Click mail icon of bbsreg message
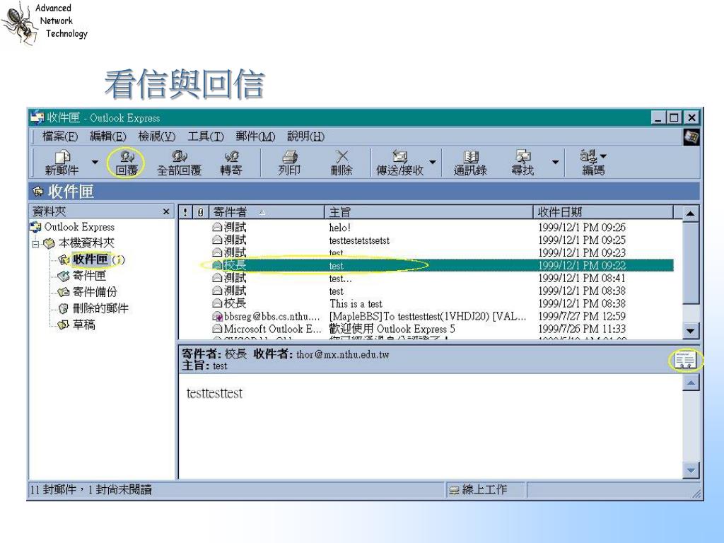Image resolution: width=724 pixels, height=543 pixels. 217,316
